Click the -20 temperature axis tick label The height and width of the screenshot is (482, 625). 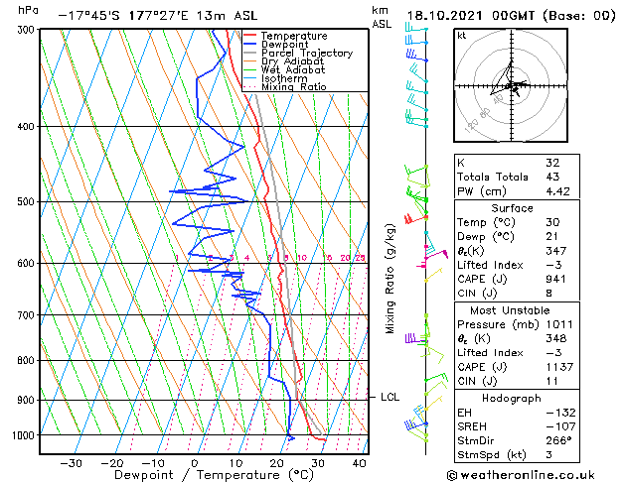pos(112,463)
